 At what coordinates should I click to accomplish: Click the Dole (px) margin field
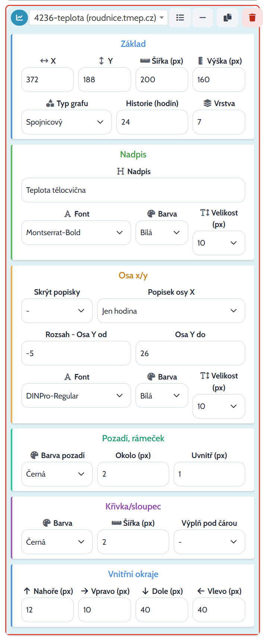click(x=162, y=610)
